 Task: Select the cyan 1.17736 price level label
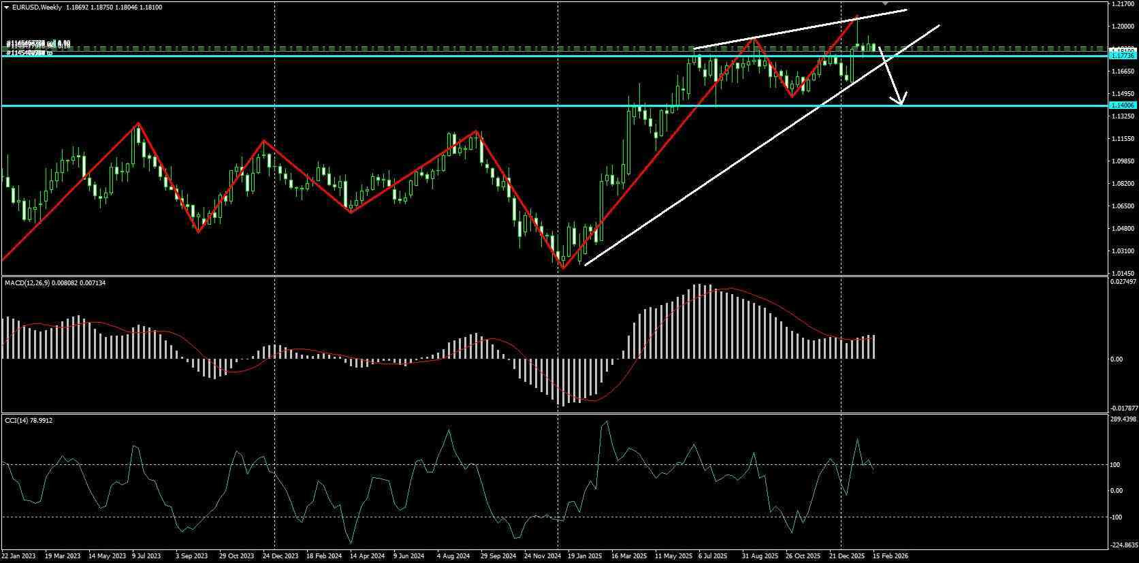pyautogui.click(x=1122, y=56)
